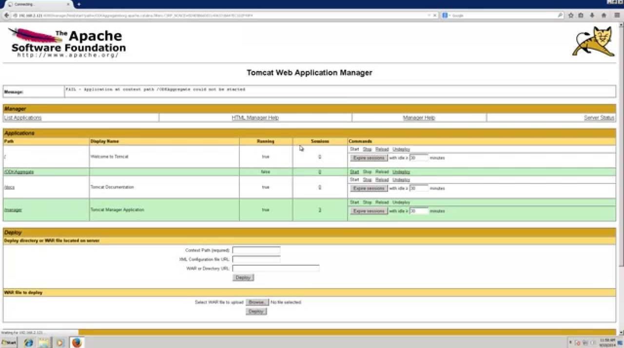Click Browse to select a WAR file

tap(256, 302)
